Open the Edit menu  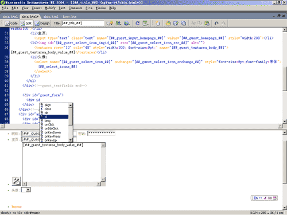point(15,8)
